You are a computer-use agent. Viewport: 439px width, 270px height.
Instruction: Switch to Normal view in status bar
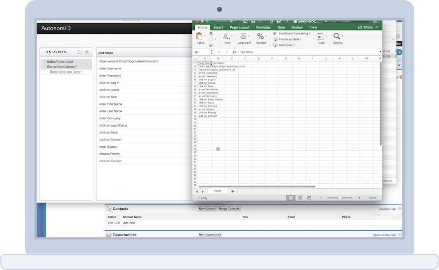[x=291, y=198]
